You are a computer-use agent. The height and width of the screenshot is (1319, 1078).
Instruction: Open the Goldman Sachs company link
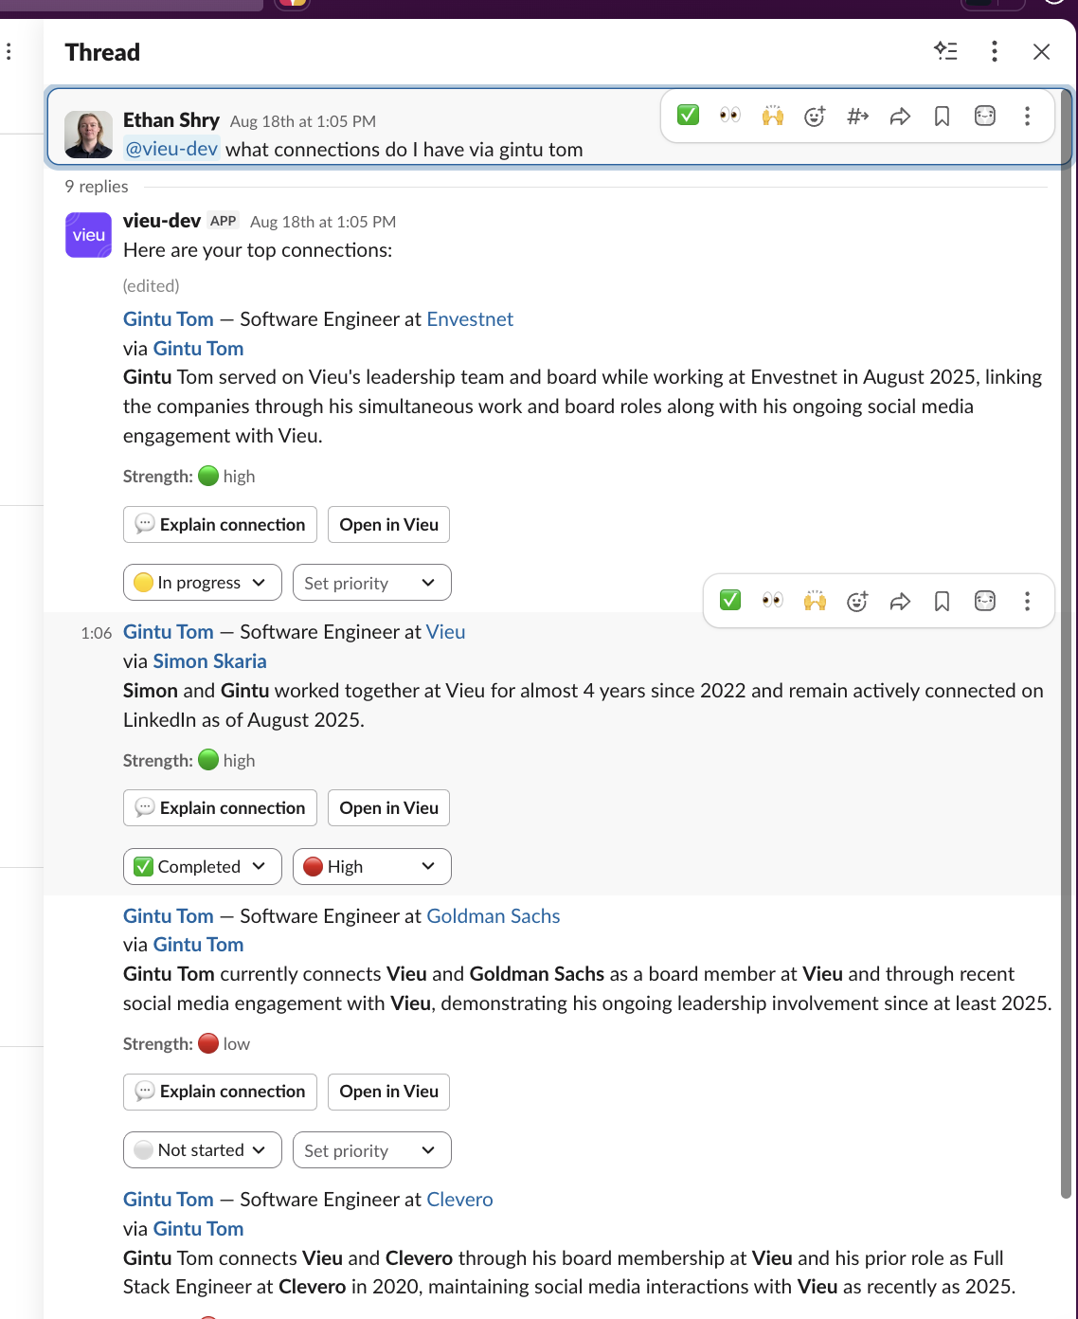[x=494, y=916]
